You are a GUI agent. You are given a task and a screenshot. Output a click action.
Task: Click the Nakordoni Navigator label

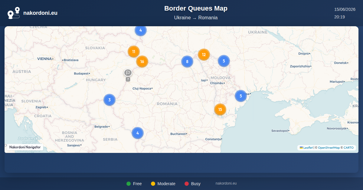pos(25,147)
